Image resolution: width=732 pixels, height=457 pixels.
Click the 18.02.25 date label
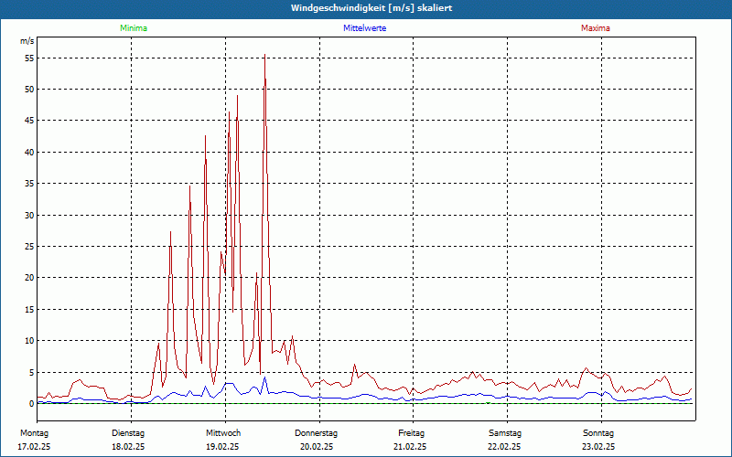click(x=128, y=447)
